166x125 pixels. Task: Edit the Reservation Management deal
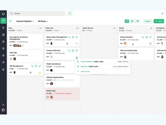pyautogui.click(x=77, y=37)
